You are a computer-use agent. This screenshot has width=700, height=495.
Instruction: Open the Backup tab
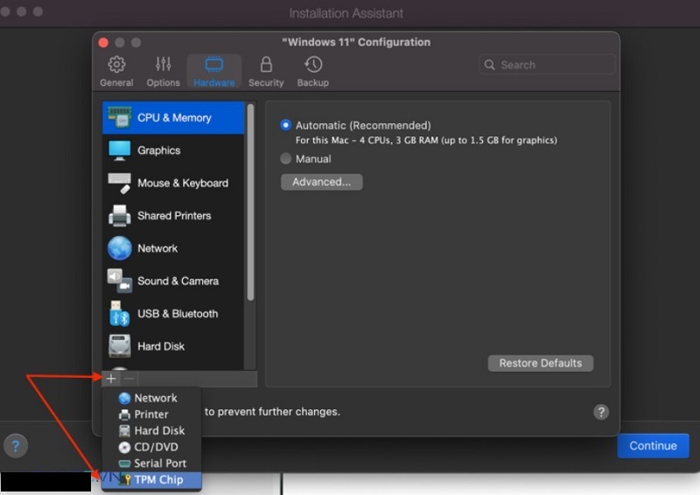(313, 72)
